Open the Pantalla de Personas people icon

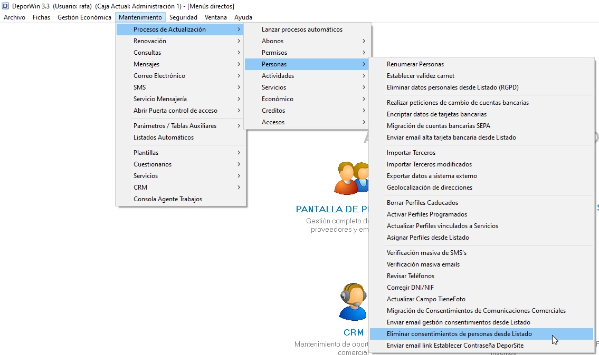351,178
